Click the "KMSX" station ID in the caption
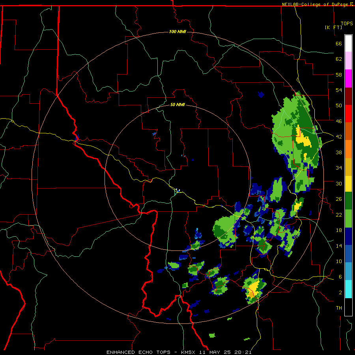 point(188,352)
